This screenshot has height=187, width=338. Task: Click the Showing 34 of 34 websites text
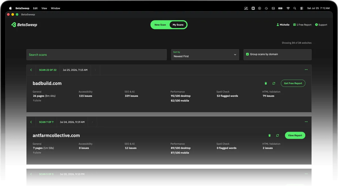coord(297,43)
